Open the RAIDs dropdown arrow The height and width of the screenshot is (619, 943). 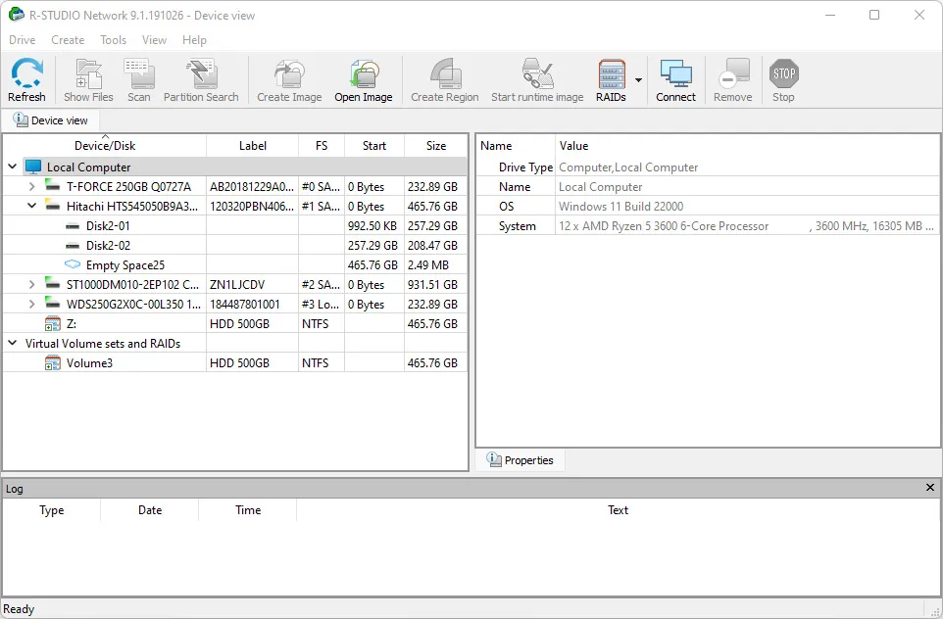(x=638, y=80)
